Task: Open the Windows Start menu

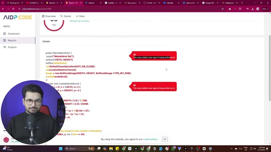Action: [61, 149]
